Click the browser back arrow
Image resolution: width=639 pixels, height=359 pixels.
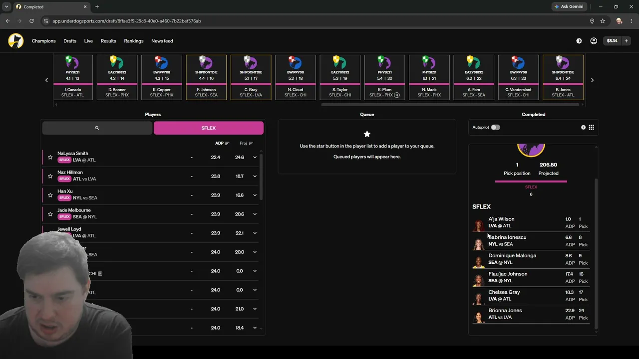[7, 21]
